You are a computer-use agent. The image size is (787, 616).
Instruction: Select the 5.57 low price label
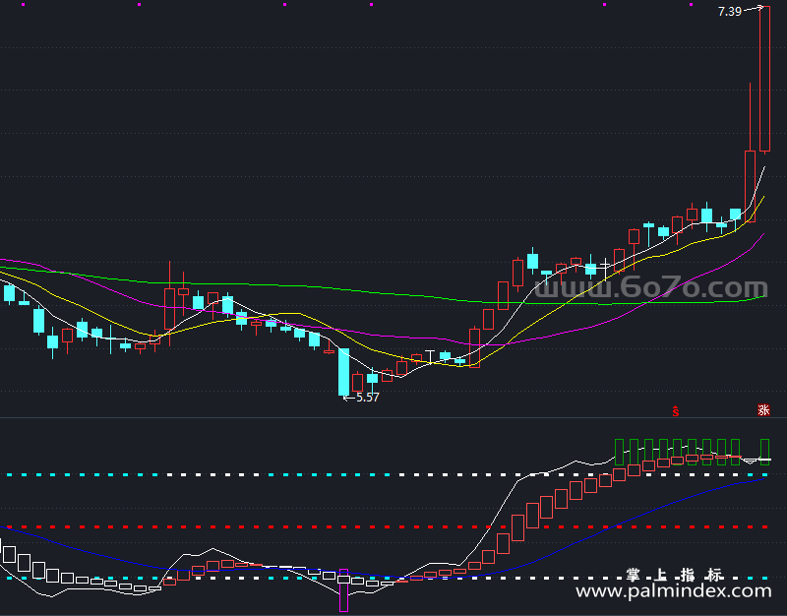tap(368, 398)
